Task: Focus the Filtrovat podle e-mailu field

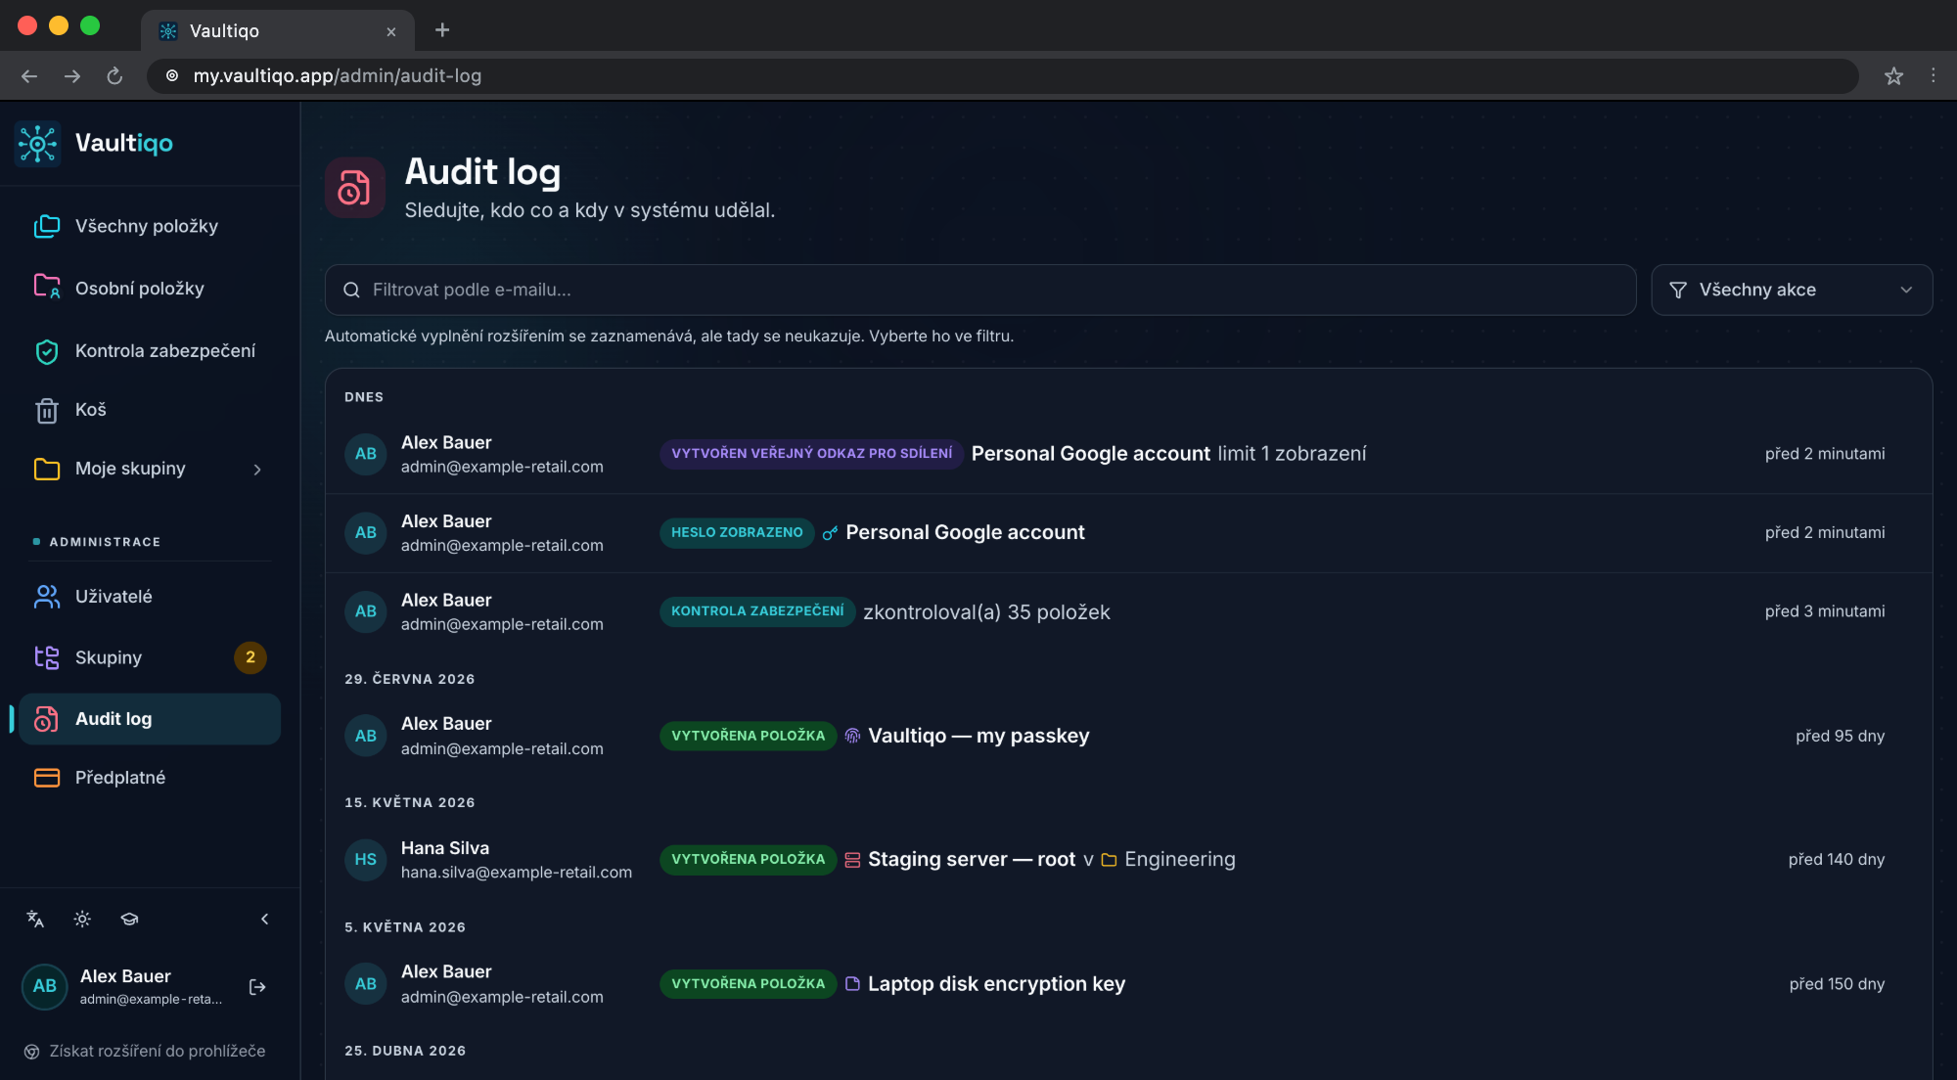Action: pos(980,290)
